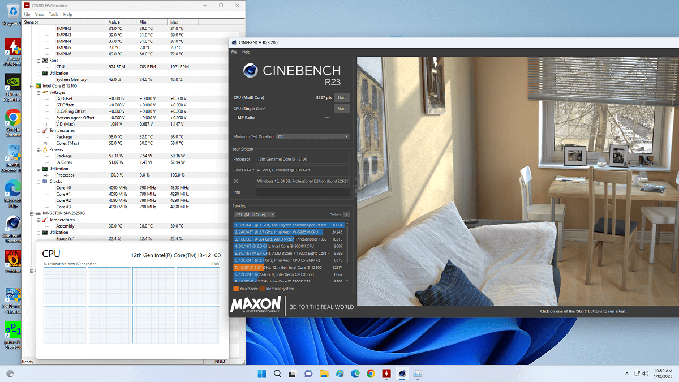The image size is (679, 382).
Task: Click the orange Your Score swatch
Action: click(x=236, y=289)
